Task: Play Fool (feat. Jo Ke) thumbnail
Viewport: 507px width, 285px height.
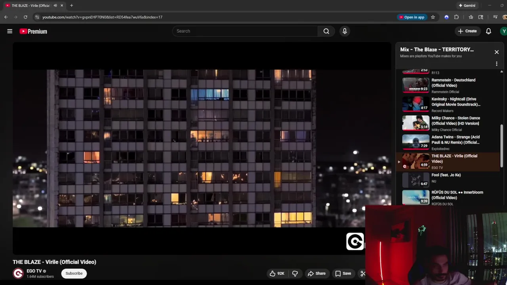Action: click(416, 180)
